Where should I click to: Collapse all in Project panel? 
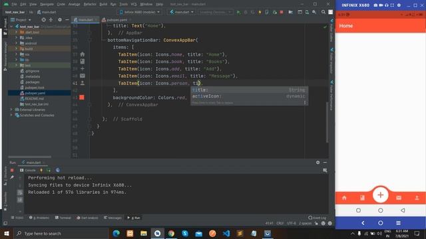[51, 20]
